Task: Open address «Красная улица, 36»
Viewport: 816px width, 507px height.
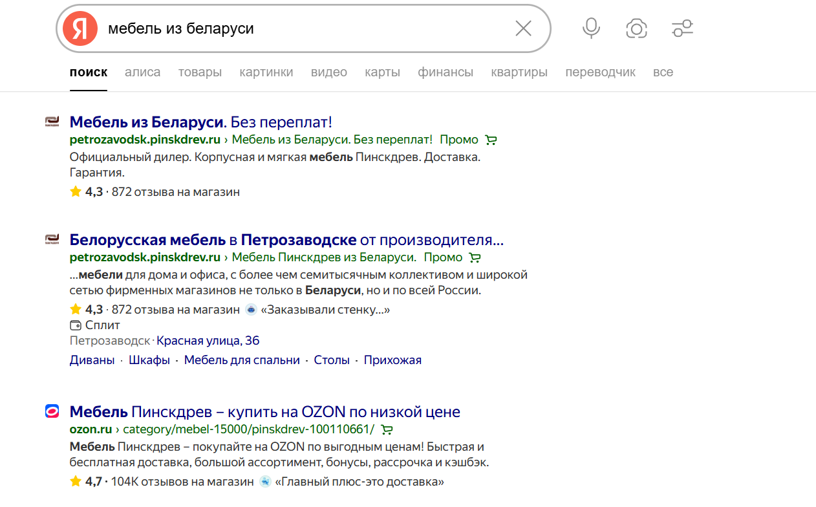Action: (208, 341)
